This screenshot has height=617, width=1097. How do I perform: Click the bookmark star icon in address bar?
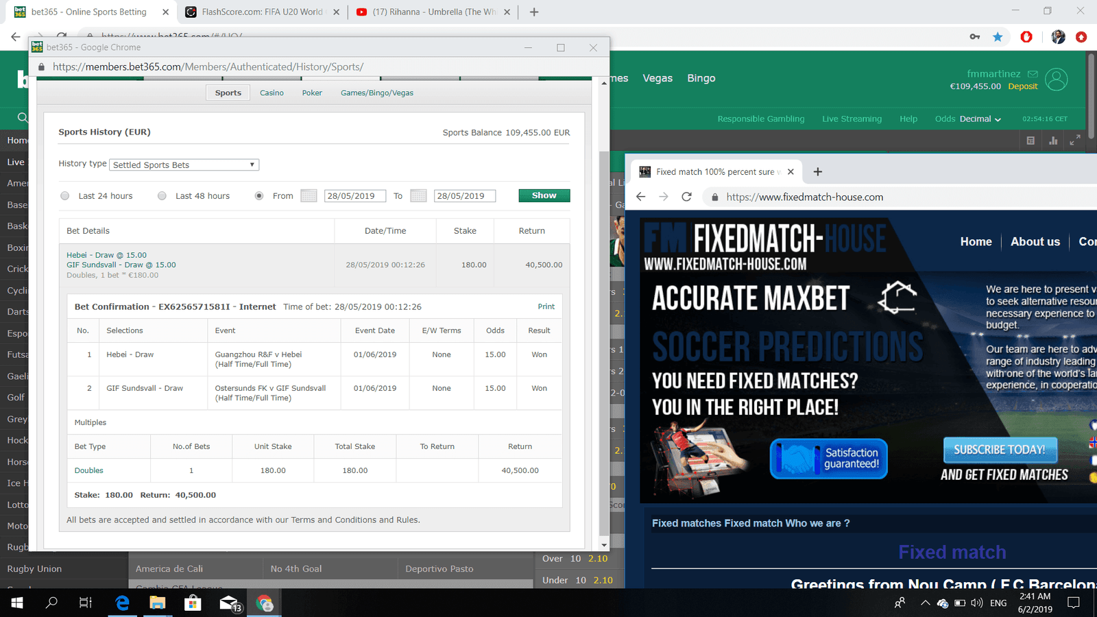click(x=998, y=37)
